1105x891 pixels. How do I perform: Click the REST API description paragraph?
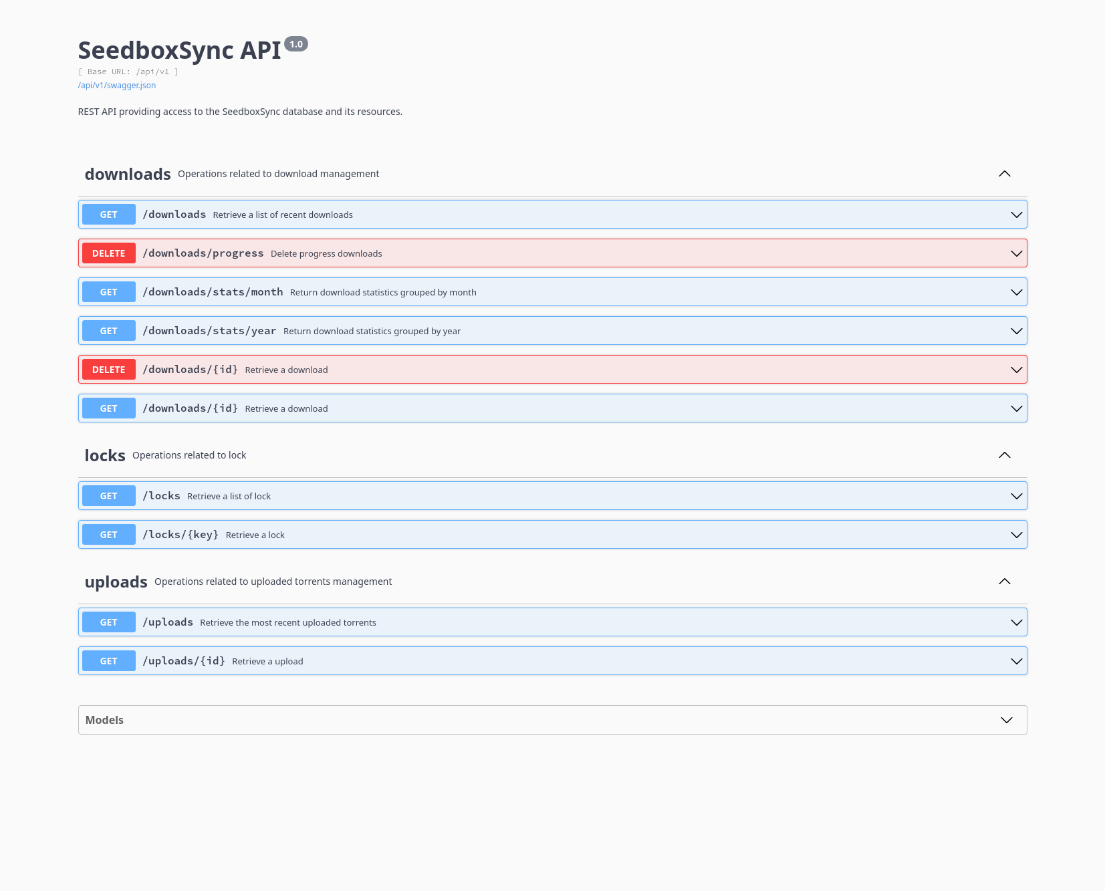pyautogui.click(x=240, y=112)
